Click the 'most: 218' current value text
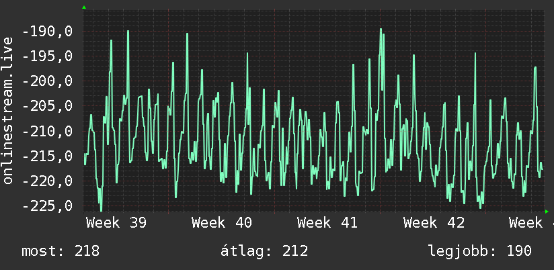 (x=61, y=251)
